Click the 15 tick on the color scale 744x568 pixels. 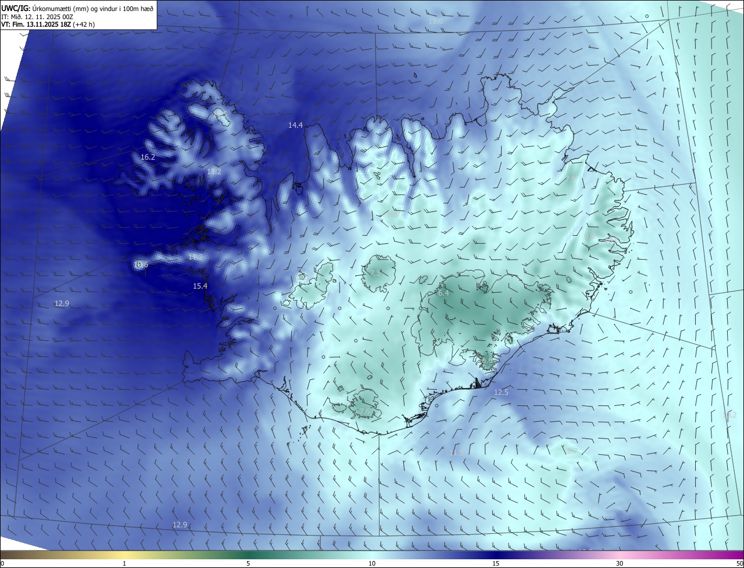496,563
